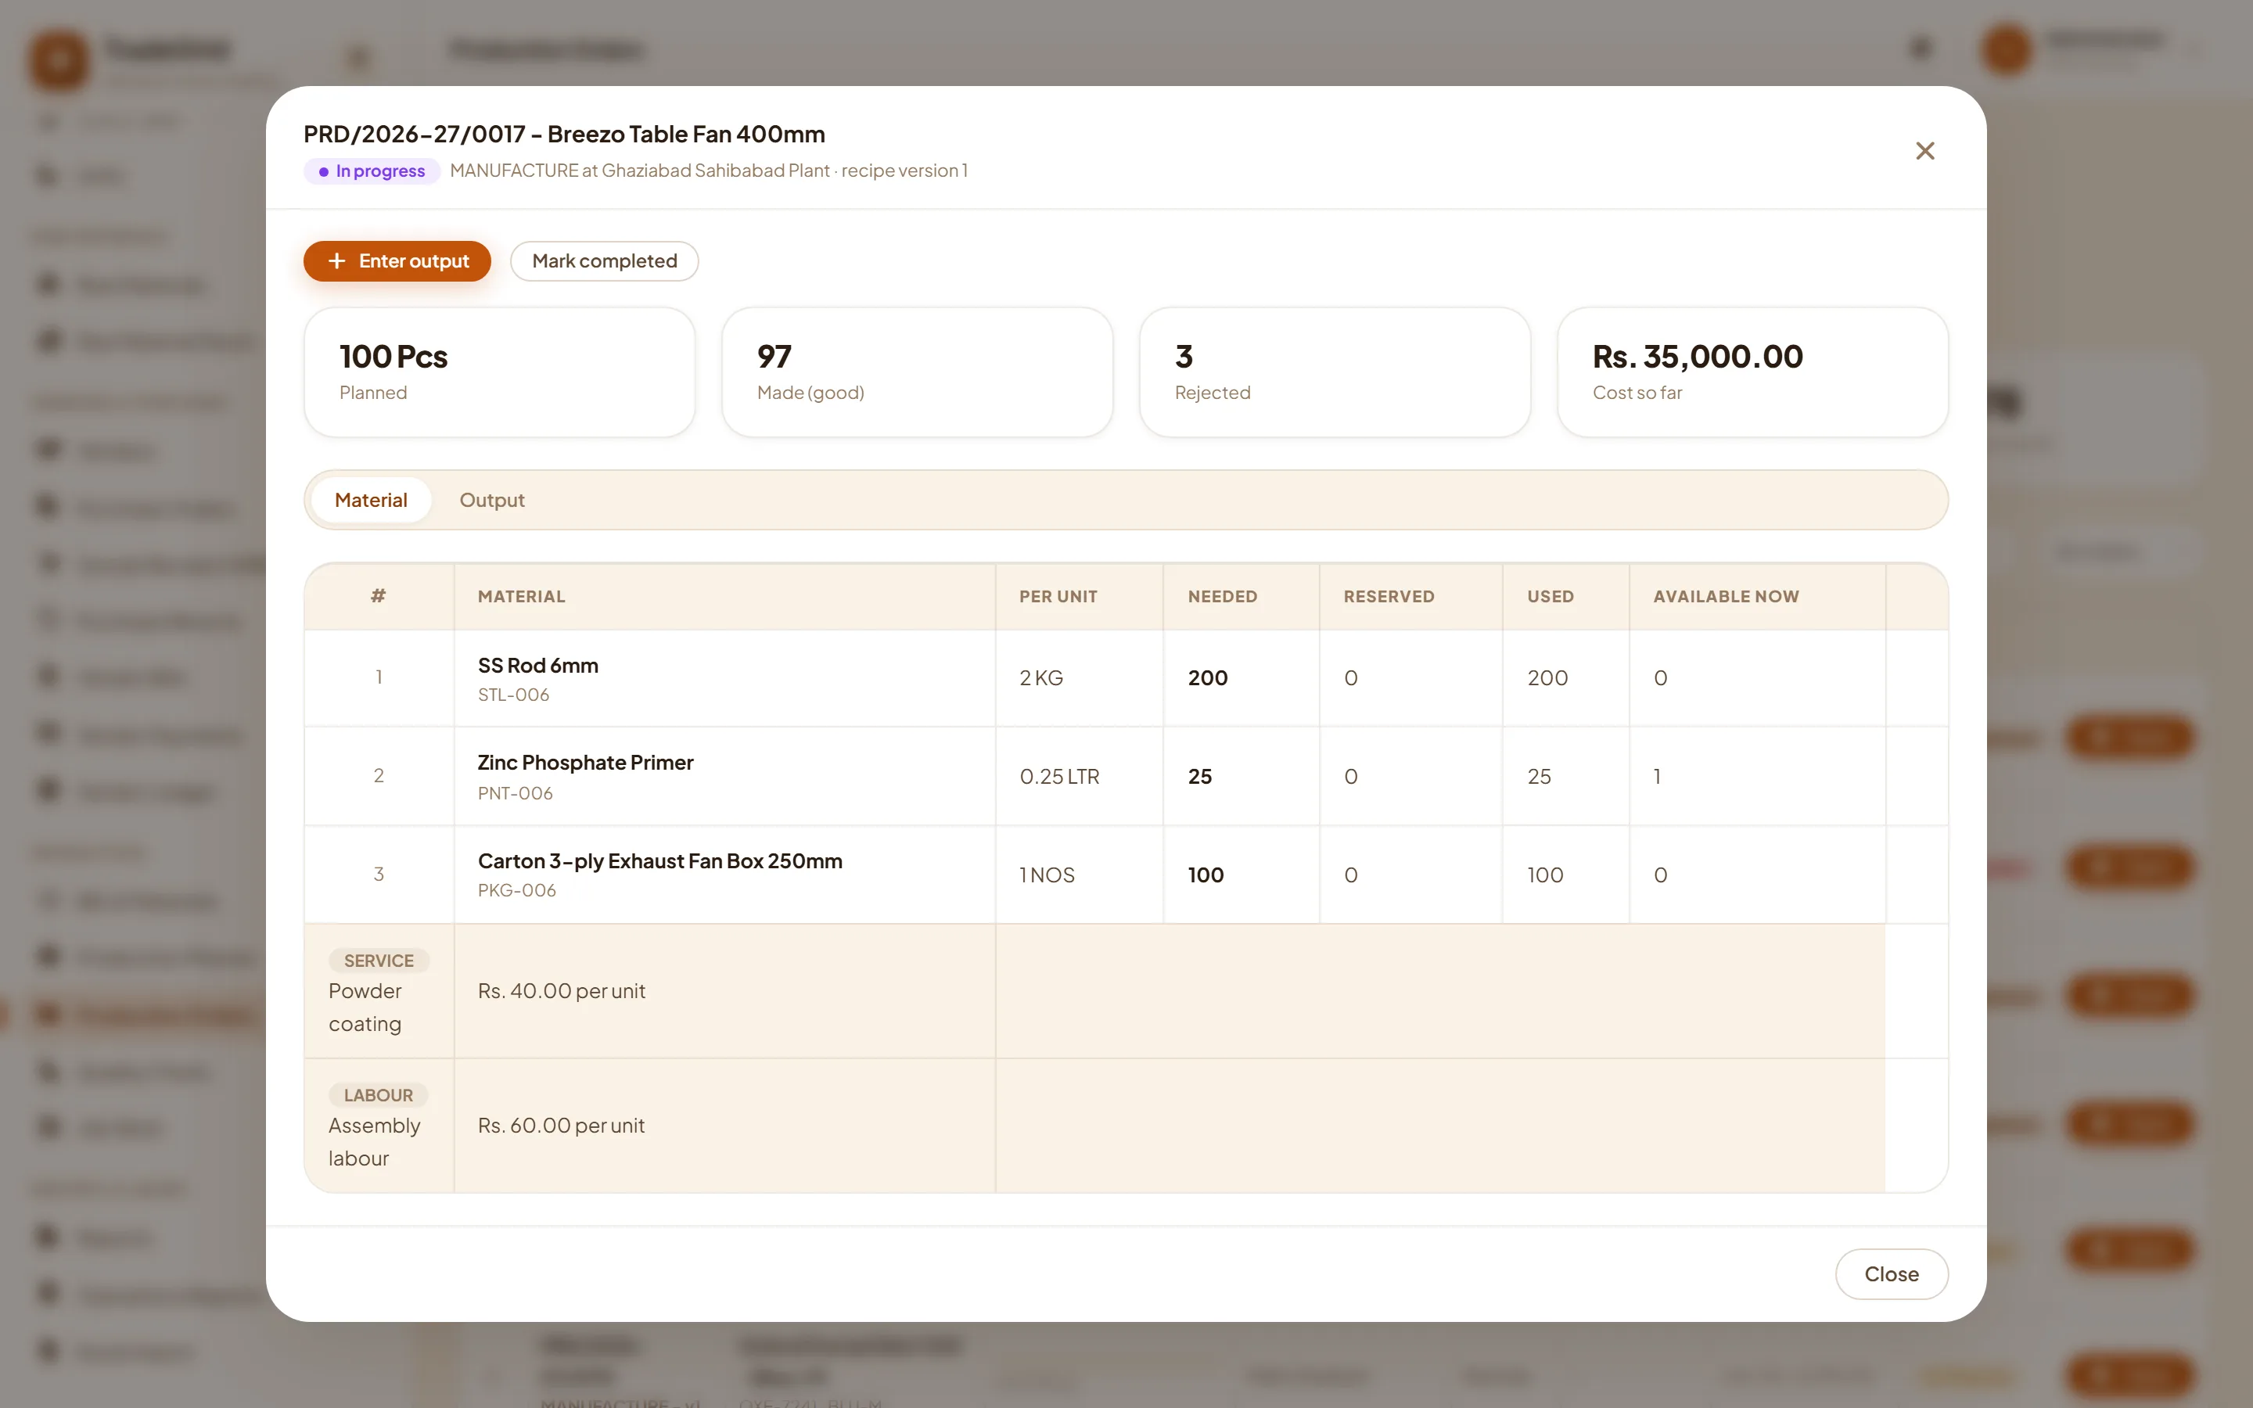Click the 97 Made (good) card
This screenshot has height=1408, width=2253.
tap(917, 372)
